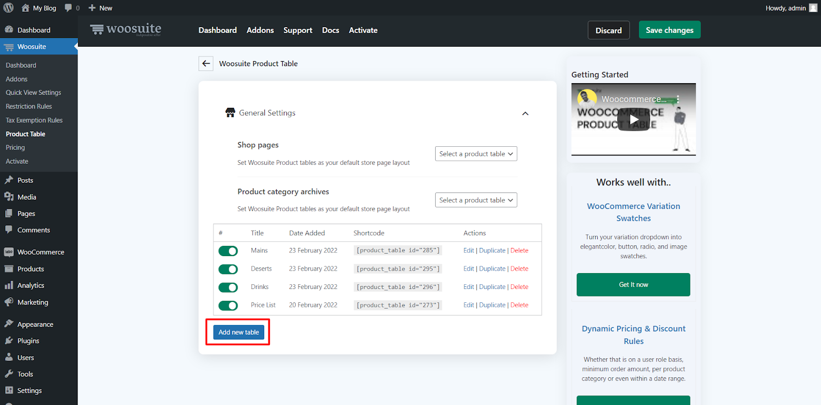The width and height of the screenshot is (821, 405).
Task: Click the Media icon in sidebar
Action: [9, 197]
